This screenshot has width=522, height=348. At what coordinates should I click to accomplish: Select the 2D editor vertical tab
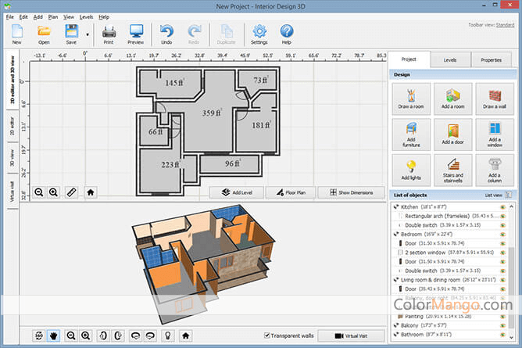click(13, 126)
